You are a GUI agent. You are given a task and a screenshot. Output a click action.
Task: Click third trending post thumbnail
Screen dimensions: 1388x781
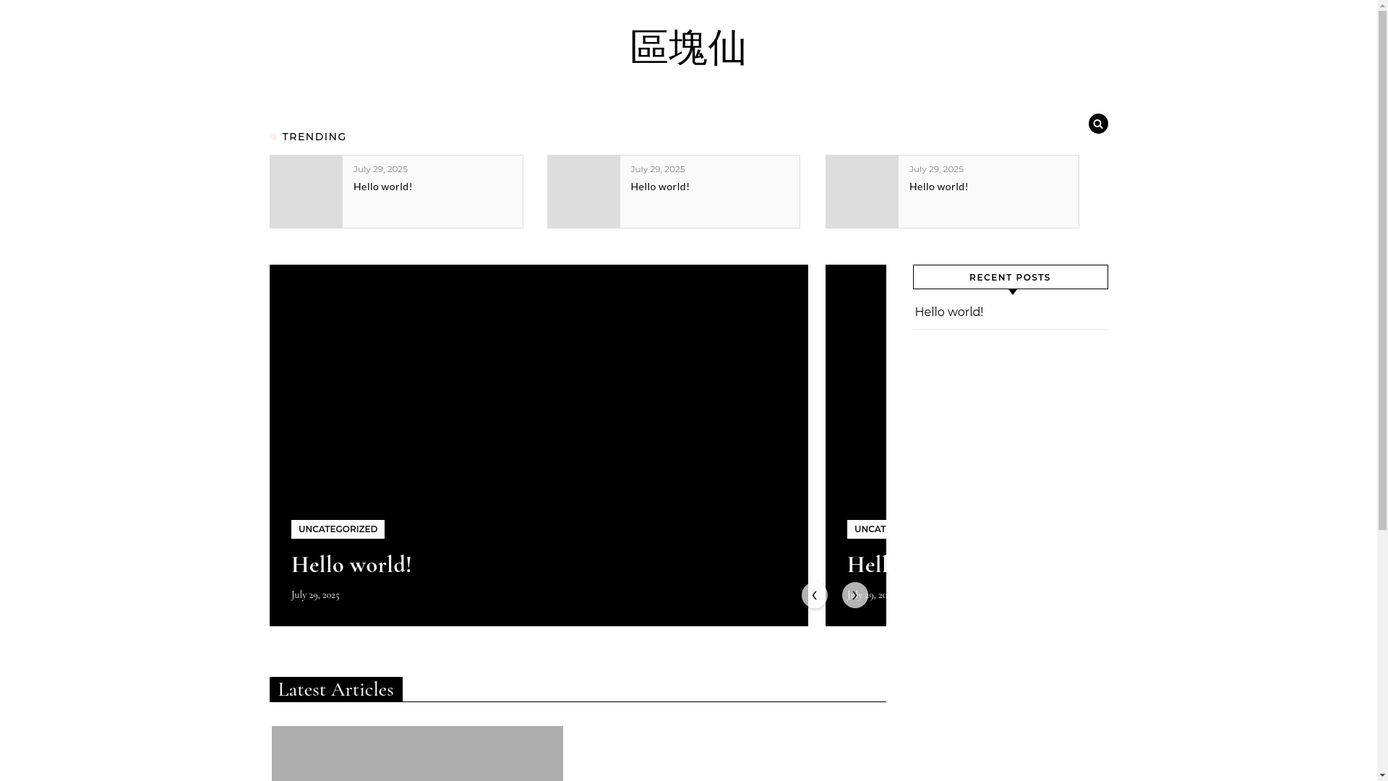862,192
